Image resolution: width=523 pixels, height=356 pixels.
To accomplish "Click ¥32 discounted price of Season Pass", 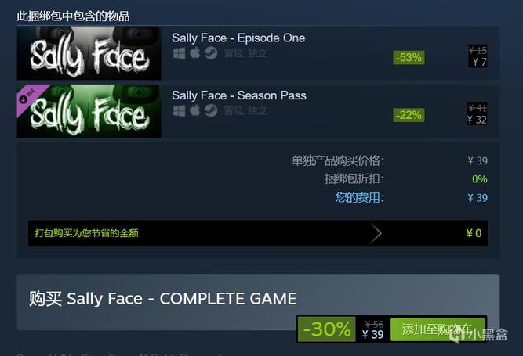I will (478, 120).
